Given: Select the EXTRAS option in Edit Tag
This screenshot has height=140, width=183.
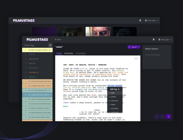Looking at the screenshot, I should [x=113, y=97].
